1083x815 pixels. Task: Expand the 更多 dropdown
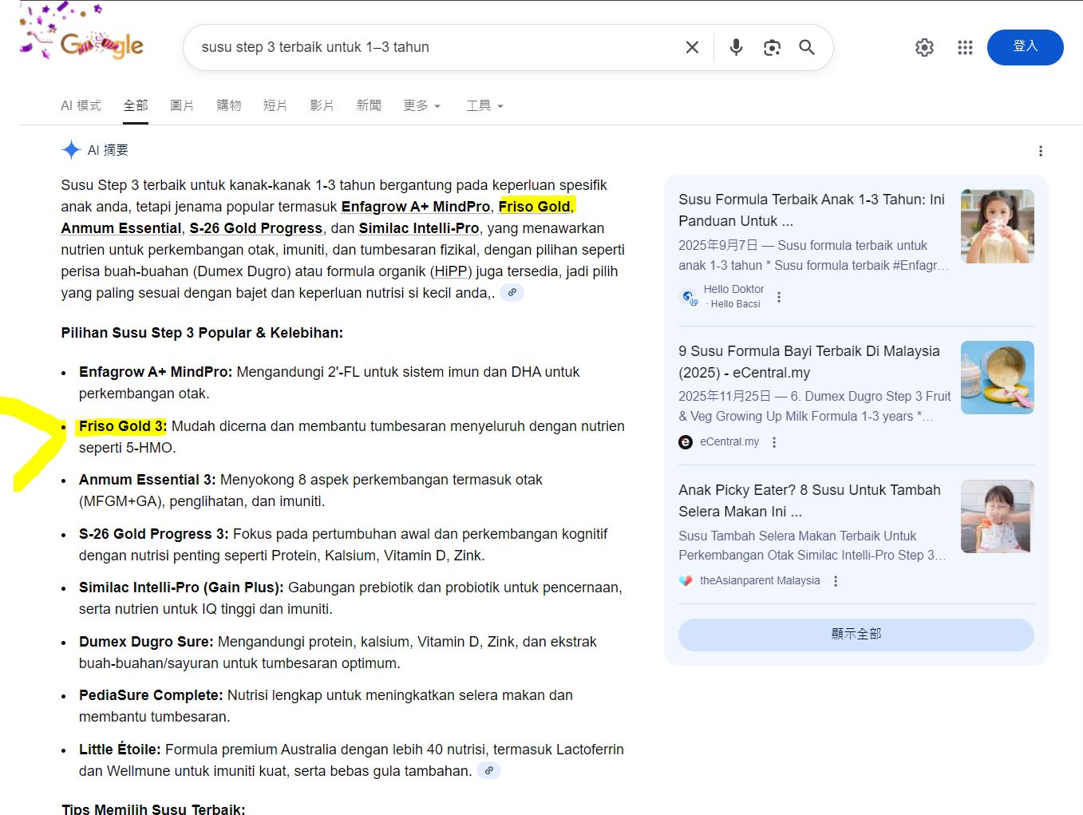click(421, 106)
